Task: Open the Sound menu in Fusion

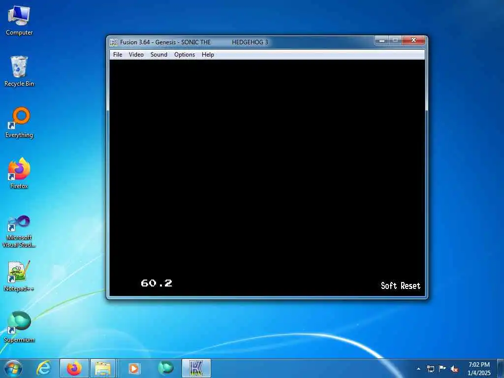Action: click(x=159, y=55)
